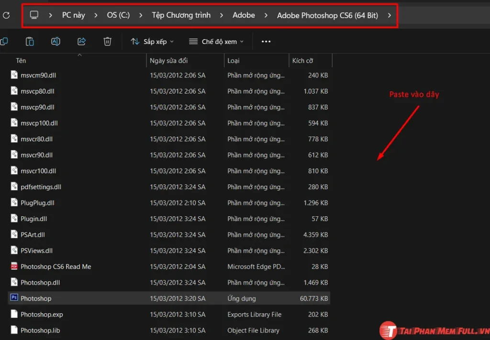Screen dimensions: 490x340
Task: Open OS (C:) from the breadcrumb bar
Action: point(118,15)
